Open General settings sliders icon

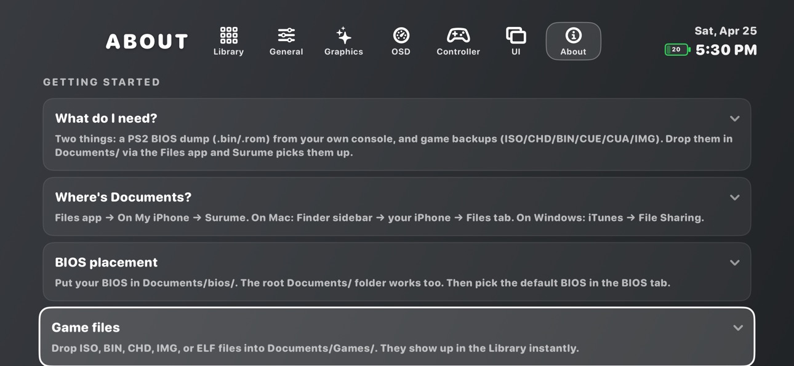[286, 41]
